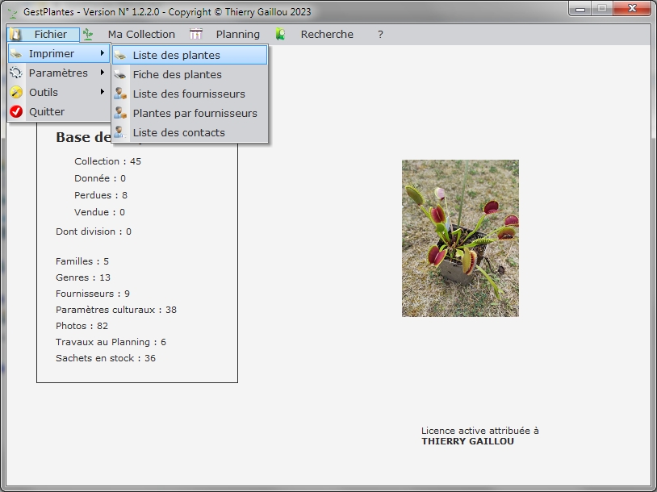The width and height of the screenshot is (657, 492).
Task: Click the calendar icon beside Planning
Action: coord(195,35)
